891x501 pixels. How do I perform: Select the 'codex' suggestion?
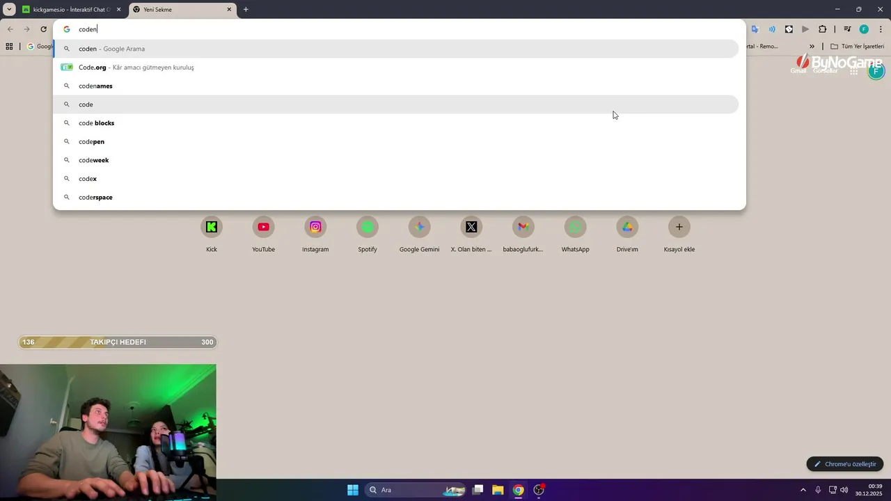tap(395, 179)
